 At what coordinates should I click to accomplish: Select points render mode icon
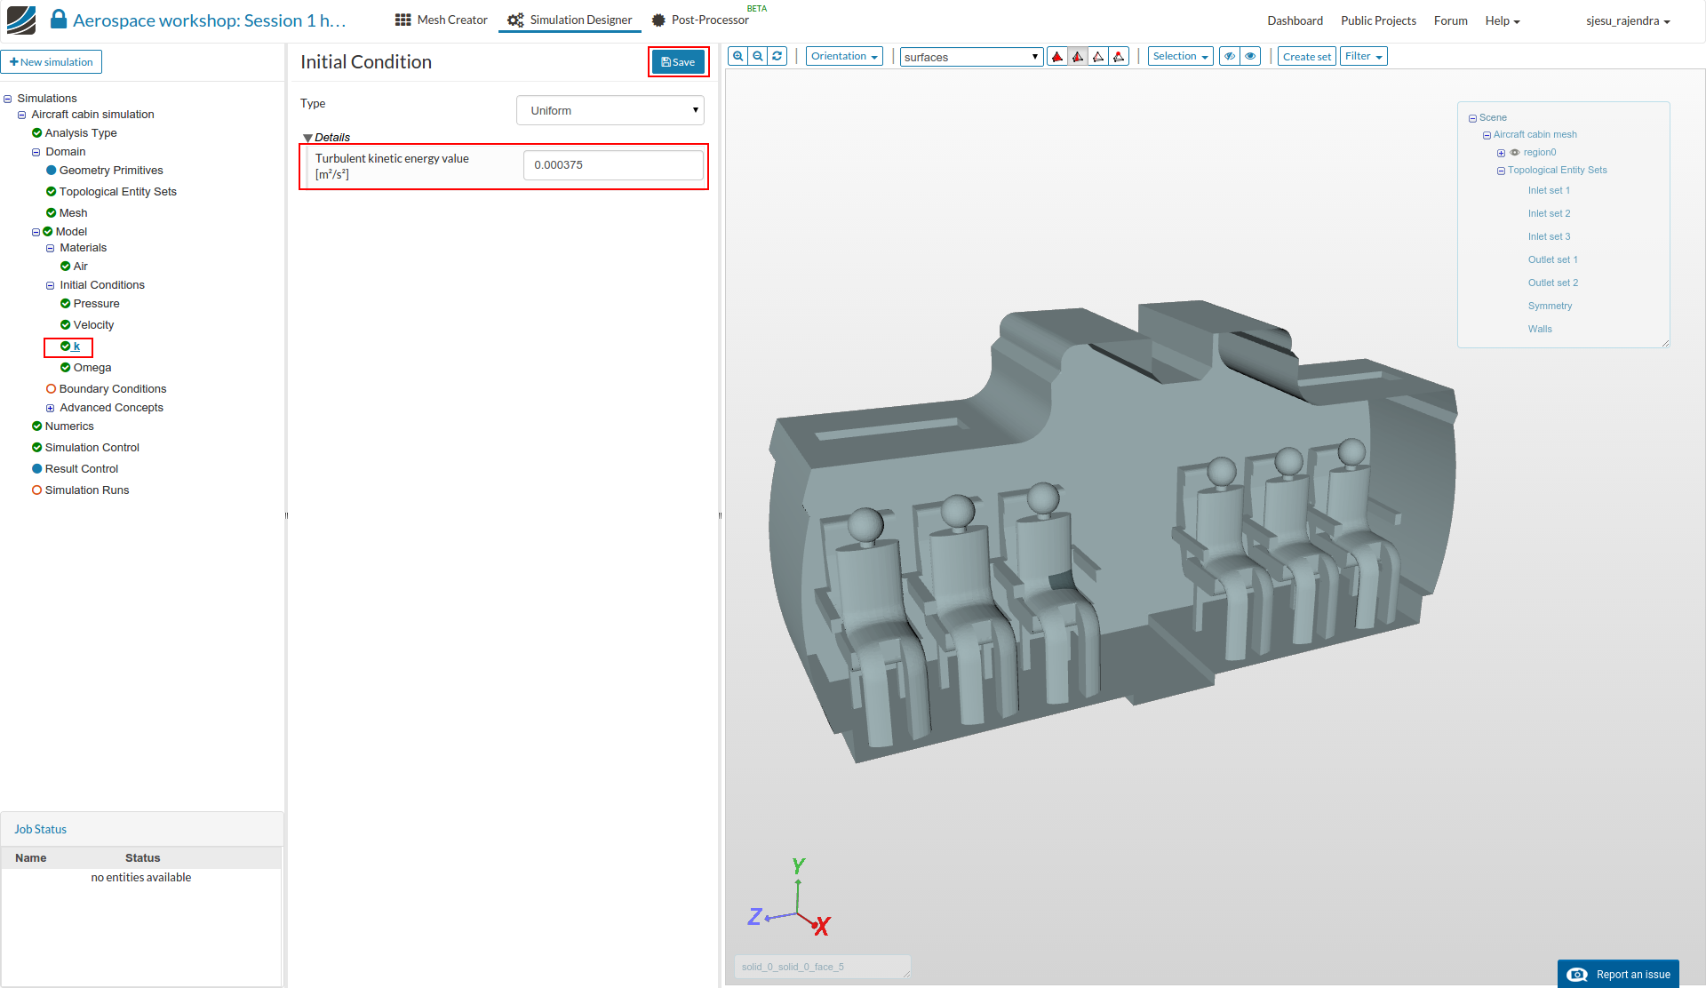[x=1119, y=57]
